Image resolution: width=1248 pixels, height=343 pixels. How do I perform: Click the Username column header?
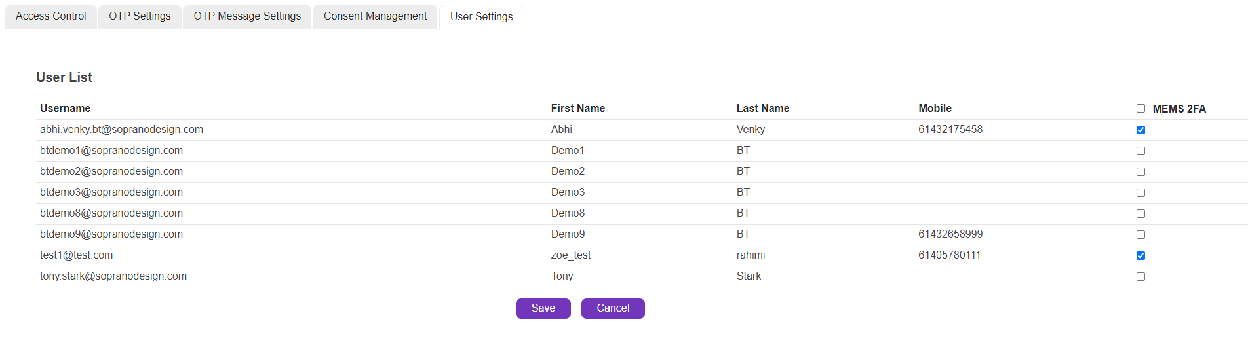65,109
